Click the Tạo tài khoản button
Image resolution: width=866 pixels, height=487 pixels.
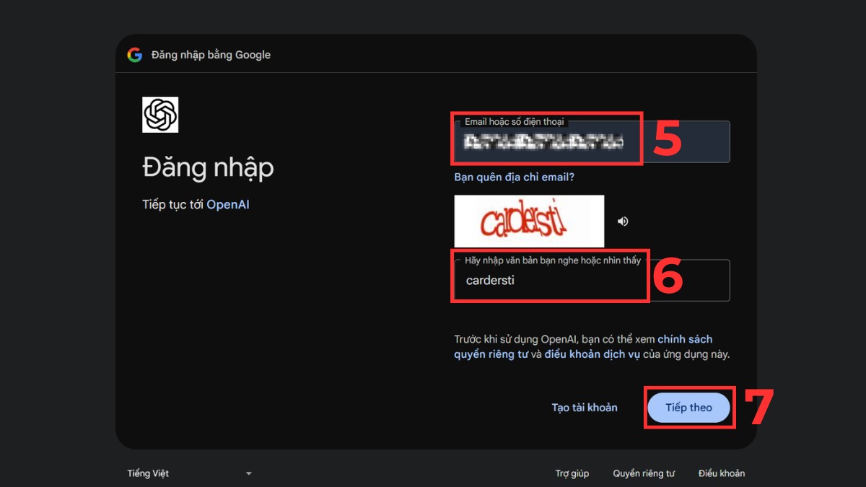coord(585,408)
